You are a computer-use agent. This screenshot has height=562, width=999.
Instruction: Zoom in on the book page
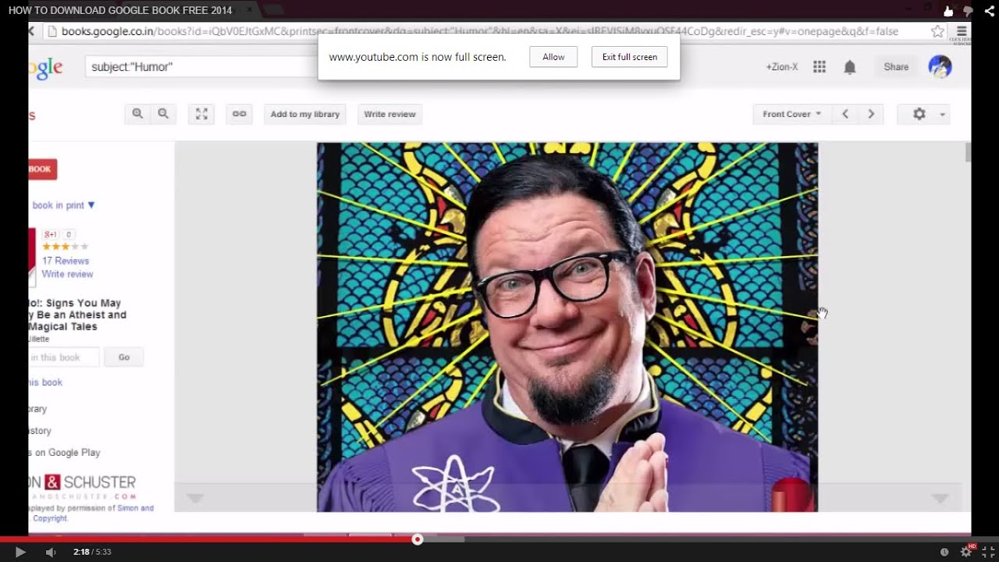tap(137, 114)
